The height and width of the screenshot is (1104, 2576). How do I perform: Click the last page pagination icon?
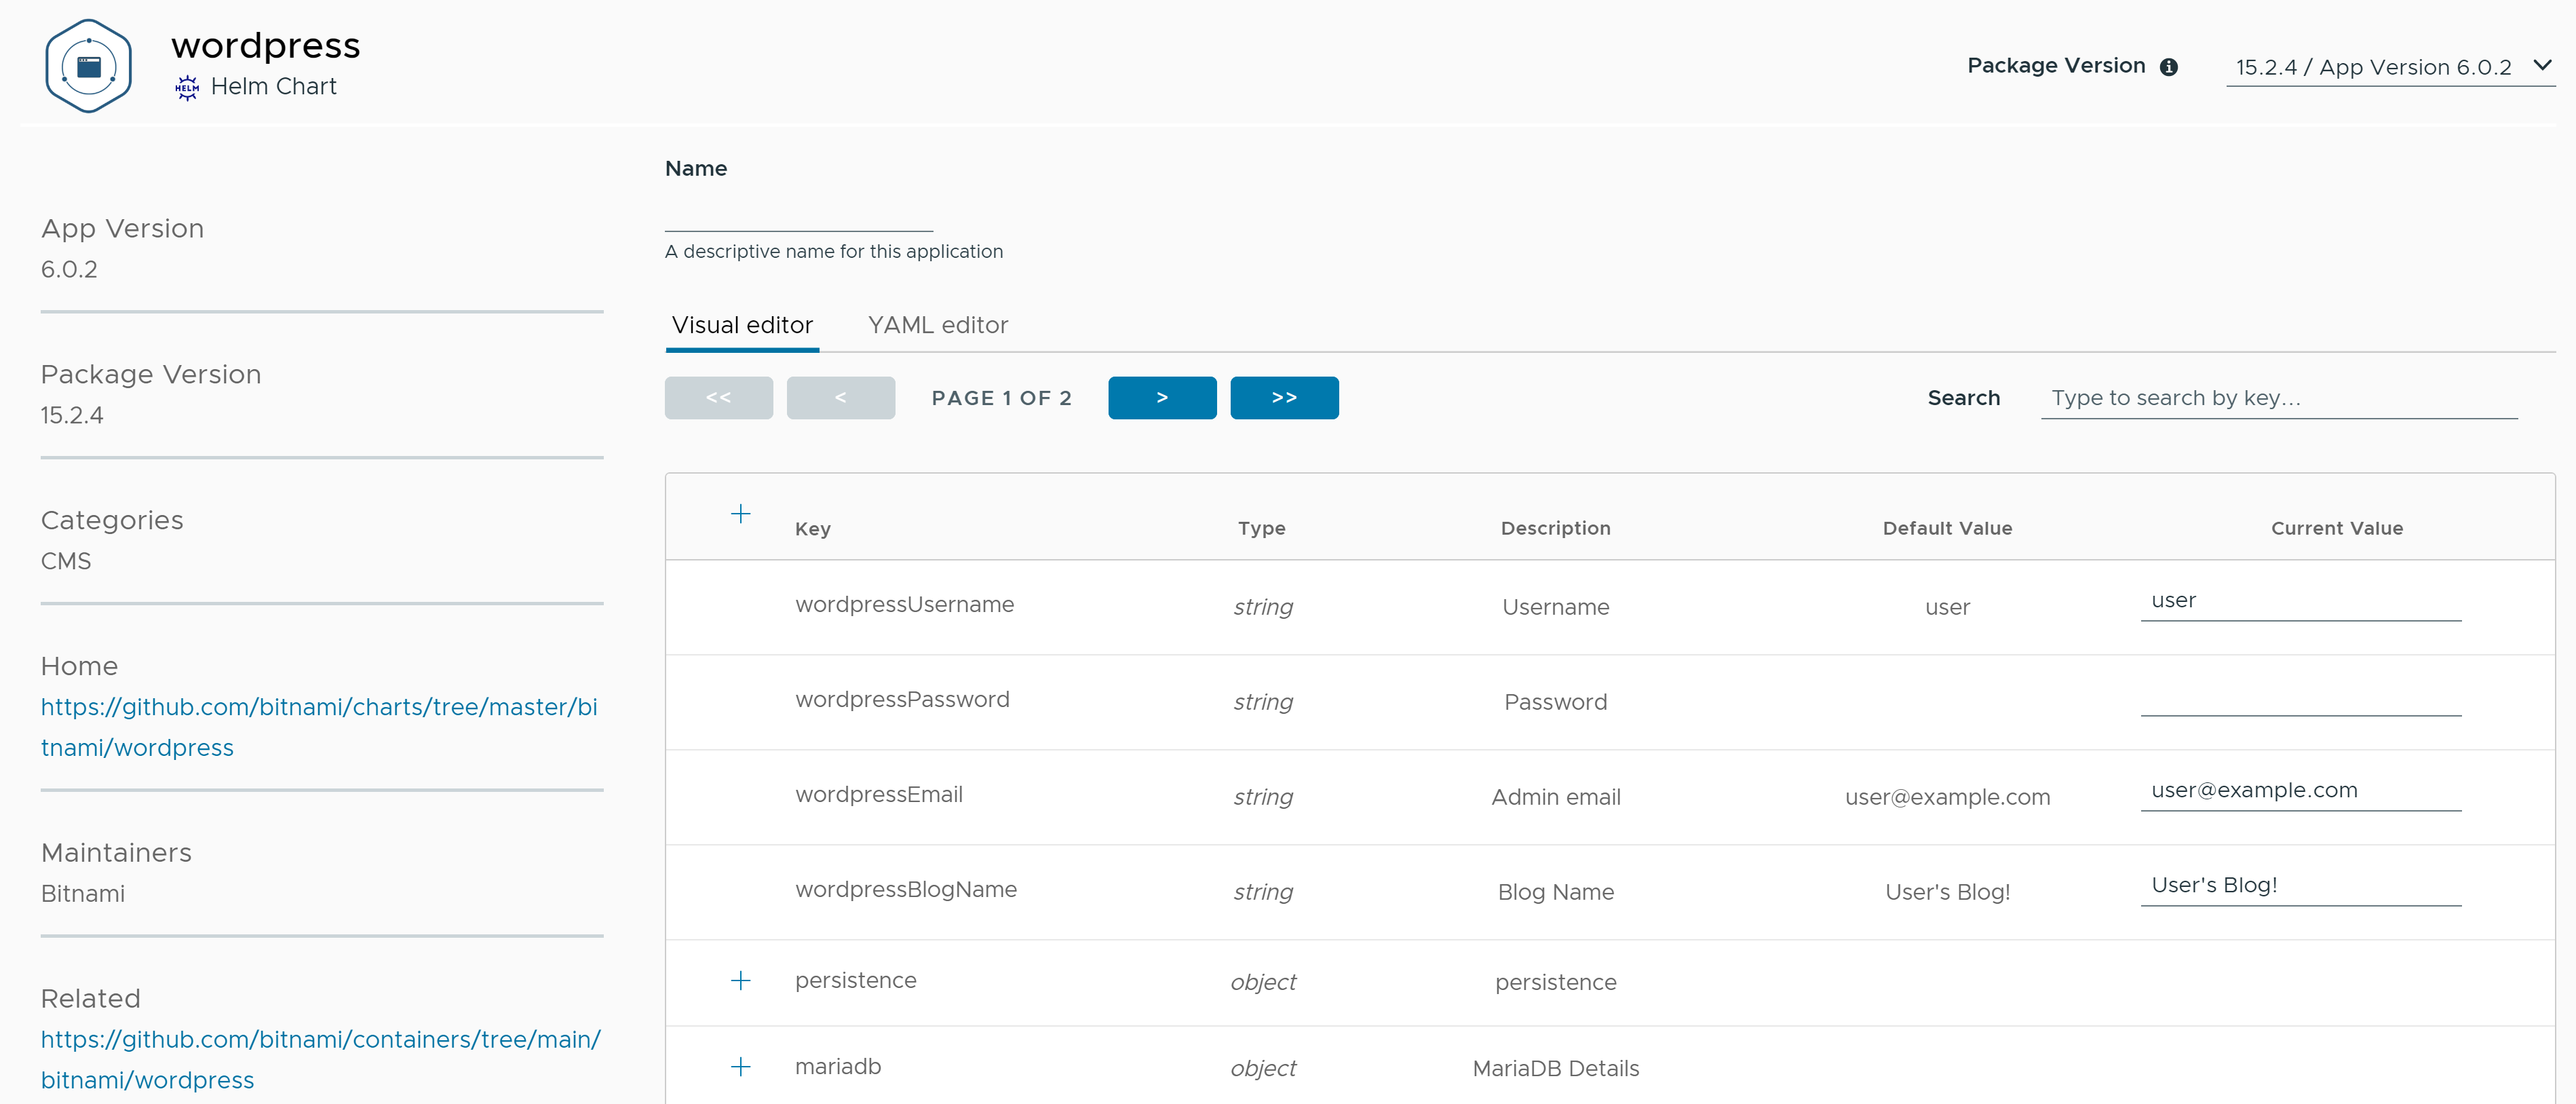click(1284, 397)
